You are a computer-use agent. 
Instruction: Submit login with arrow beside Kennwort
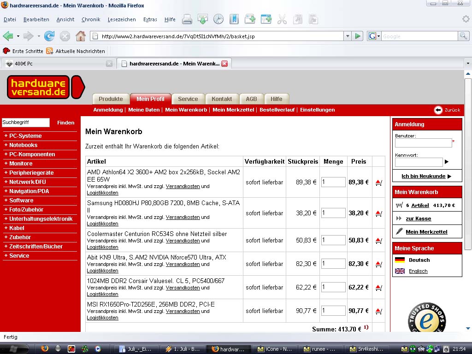447,162
